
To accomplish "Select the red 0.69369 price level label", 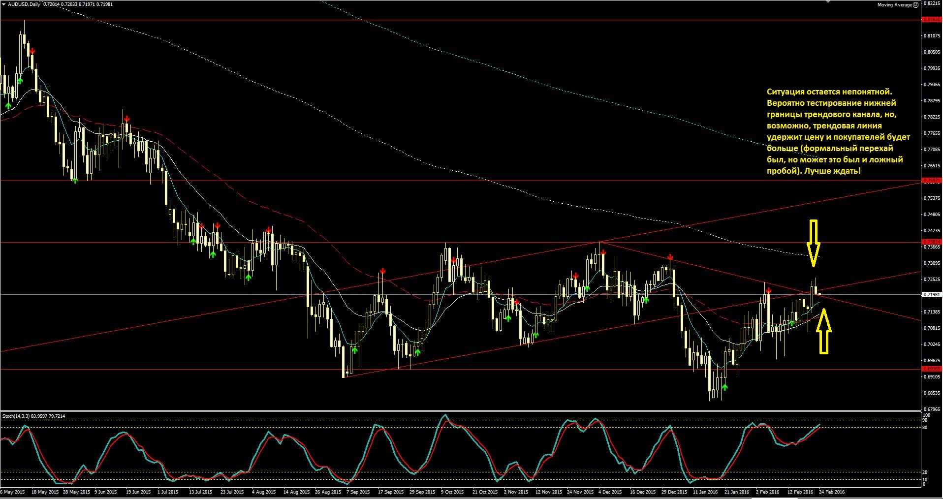I will [931, 369].
